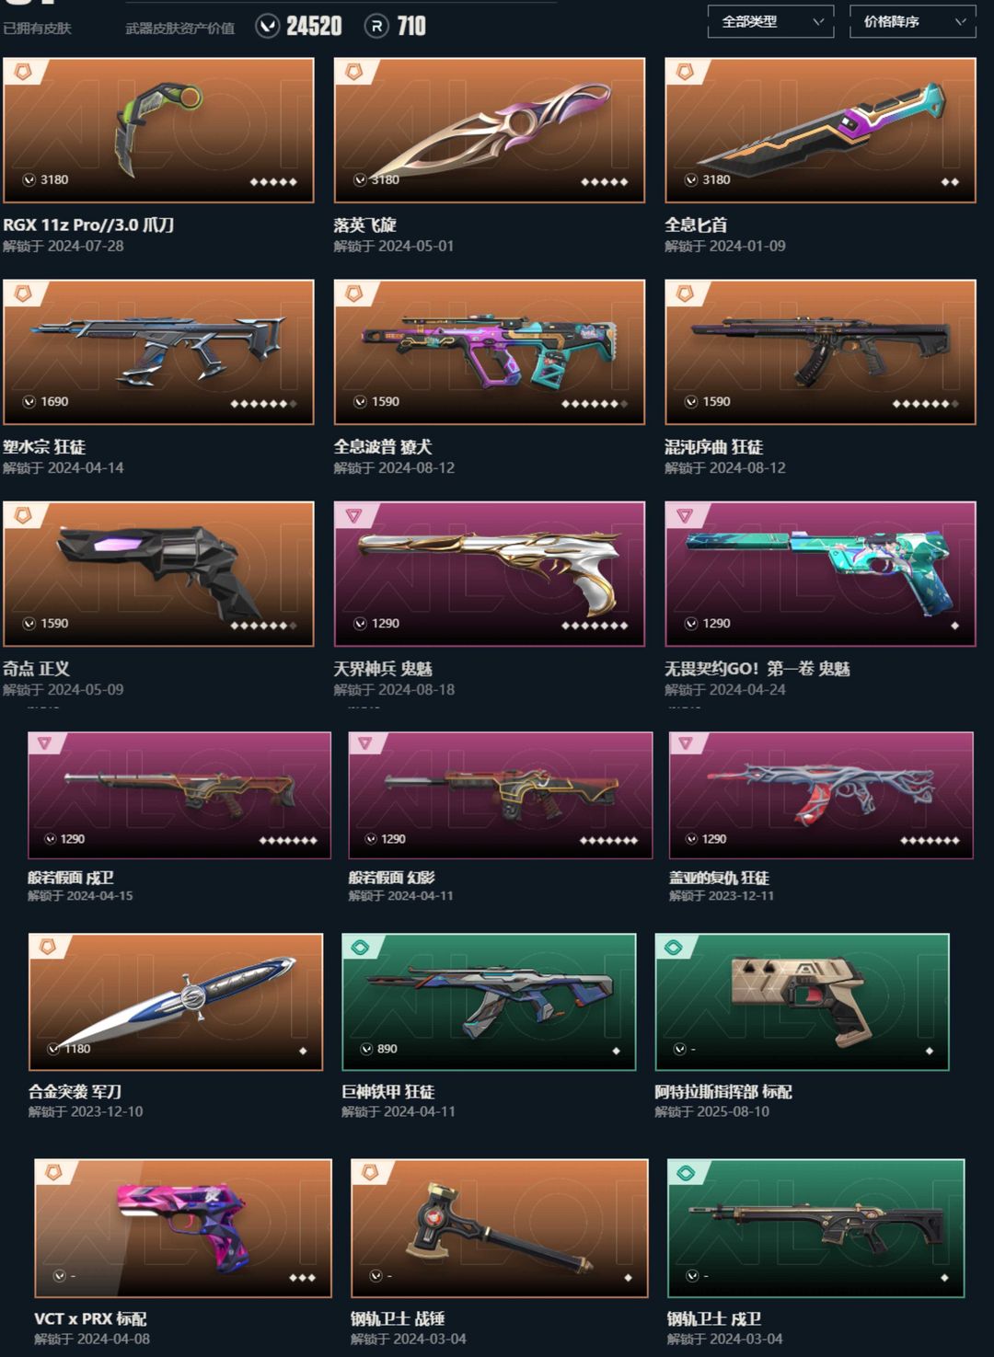Click VP price icon on 混沌序曲 狂徒
Screen dimensions: 994x1357
point(691,402)
